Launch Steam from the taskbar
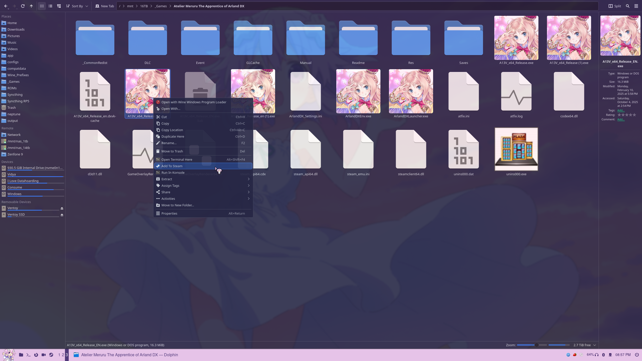This screenshot has width=642, height=361. [x=51, y=355]
